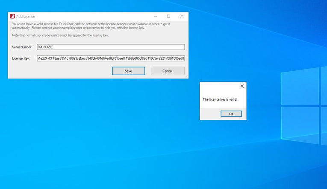The image size is (327, 189).
Task: Focus the License Key text box
Action: (111, 58)
